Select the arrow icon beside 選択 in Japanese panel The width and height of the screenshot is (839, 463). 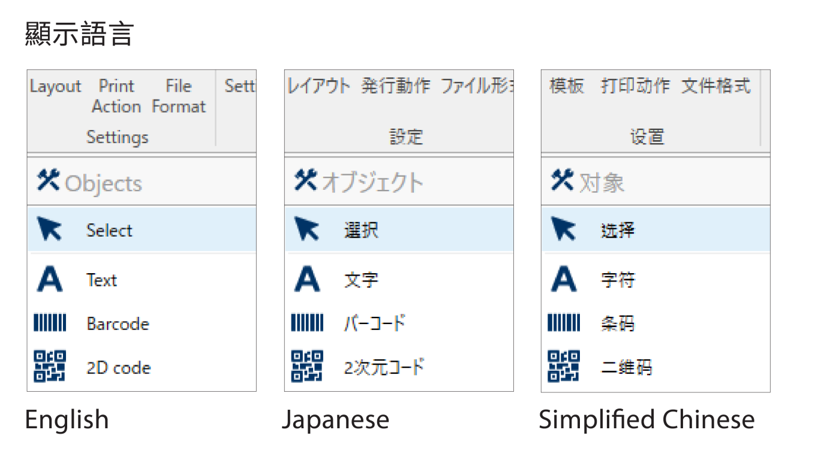(306, 229)
